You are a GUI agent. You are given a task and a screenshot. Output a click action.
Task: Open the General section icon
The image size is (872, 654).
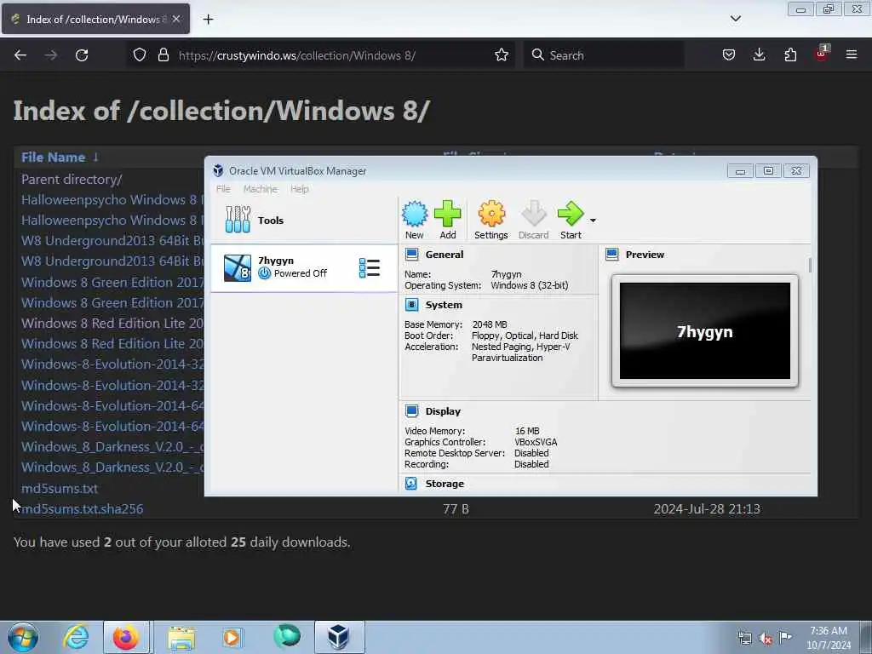pyautogui.click(x=411, y=255)
